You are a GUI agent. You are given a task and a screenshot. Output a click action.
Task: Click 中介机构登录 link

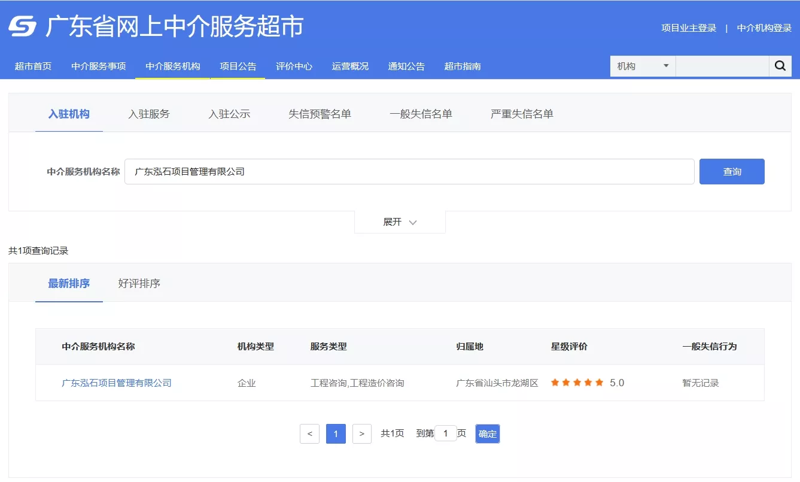tap(764, 28)
